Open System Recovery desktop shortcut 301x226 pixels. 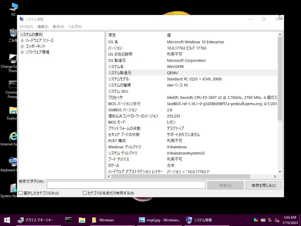click(x=9, y=191)
